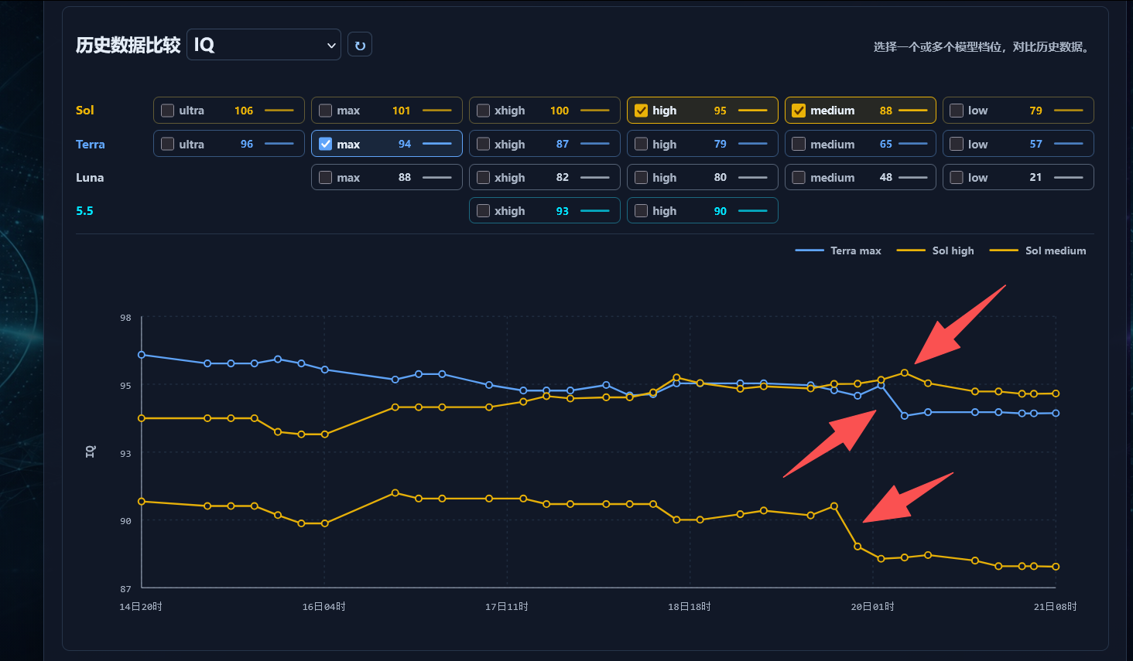This screenshot has width=1133, height=661.
Task: Untick the Terra max checkbox
Action: click(x=325, y=144)
